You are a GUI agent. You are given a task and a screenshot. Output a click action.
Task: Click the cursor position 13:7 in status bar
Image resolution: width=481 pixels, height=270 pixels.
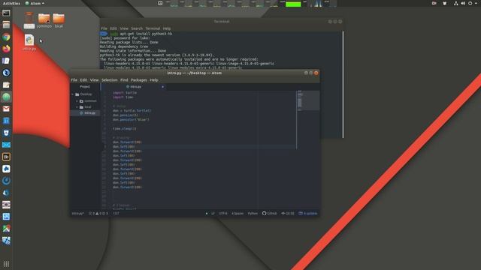click(x=116, y=213)
